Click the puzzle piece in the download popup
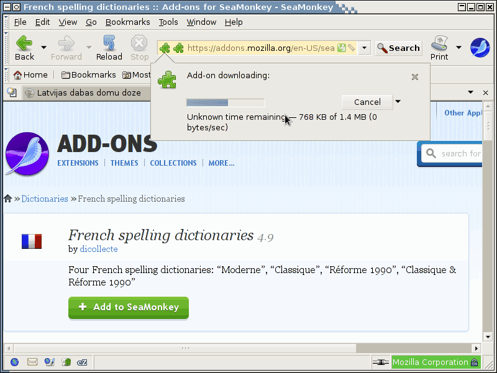Viewport: 497px width, 373px height. [x=166, y=79]
